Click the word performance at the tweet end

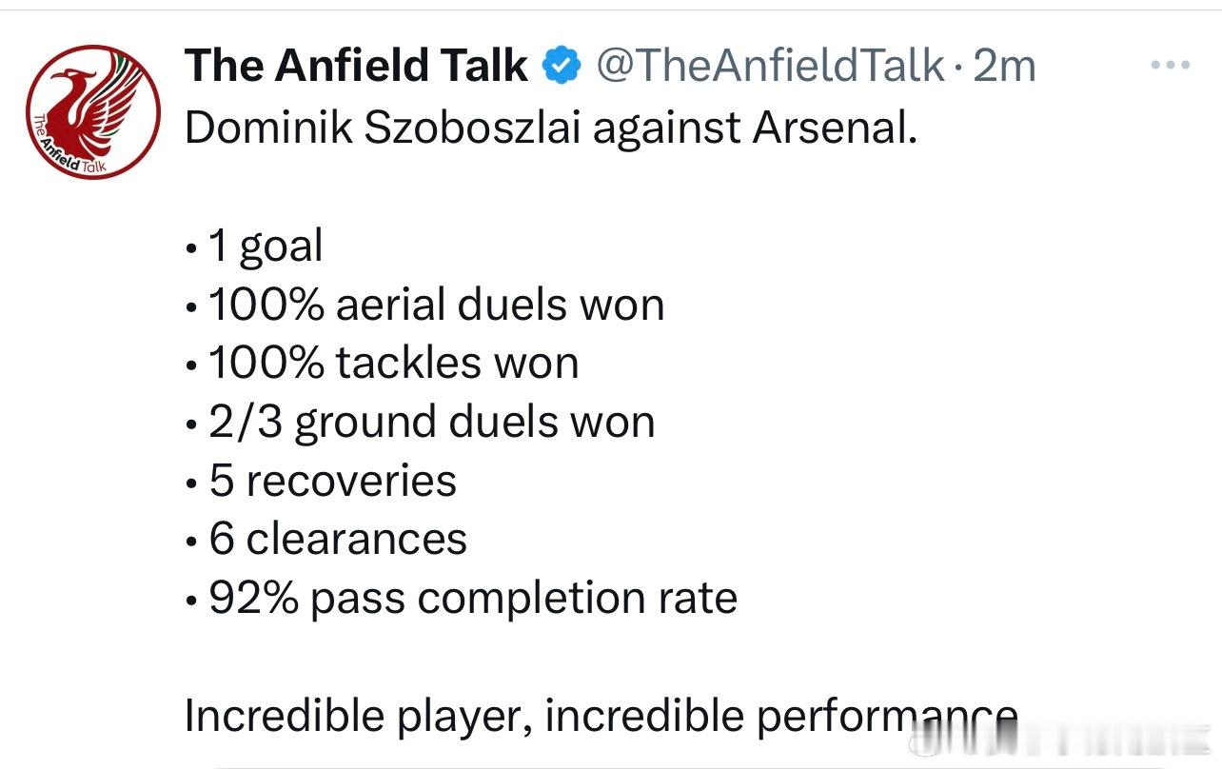(887, 717)
